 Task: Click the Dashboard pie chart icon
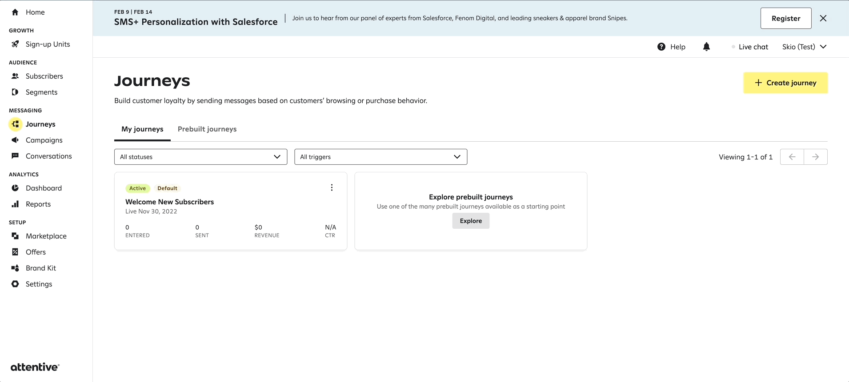coord(15,188)
